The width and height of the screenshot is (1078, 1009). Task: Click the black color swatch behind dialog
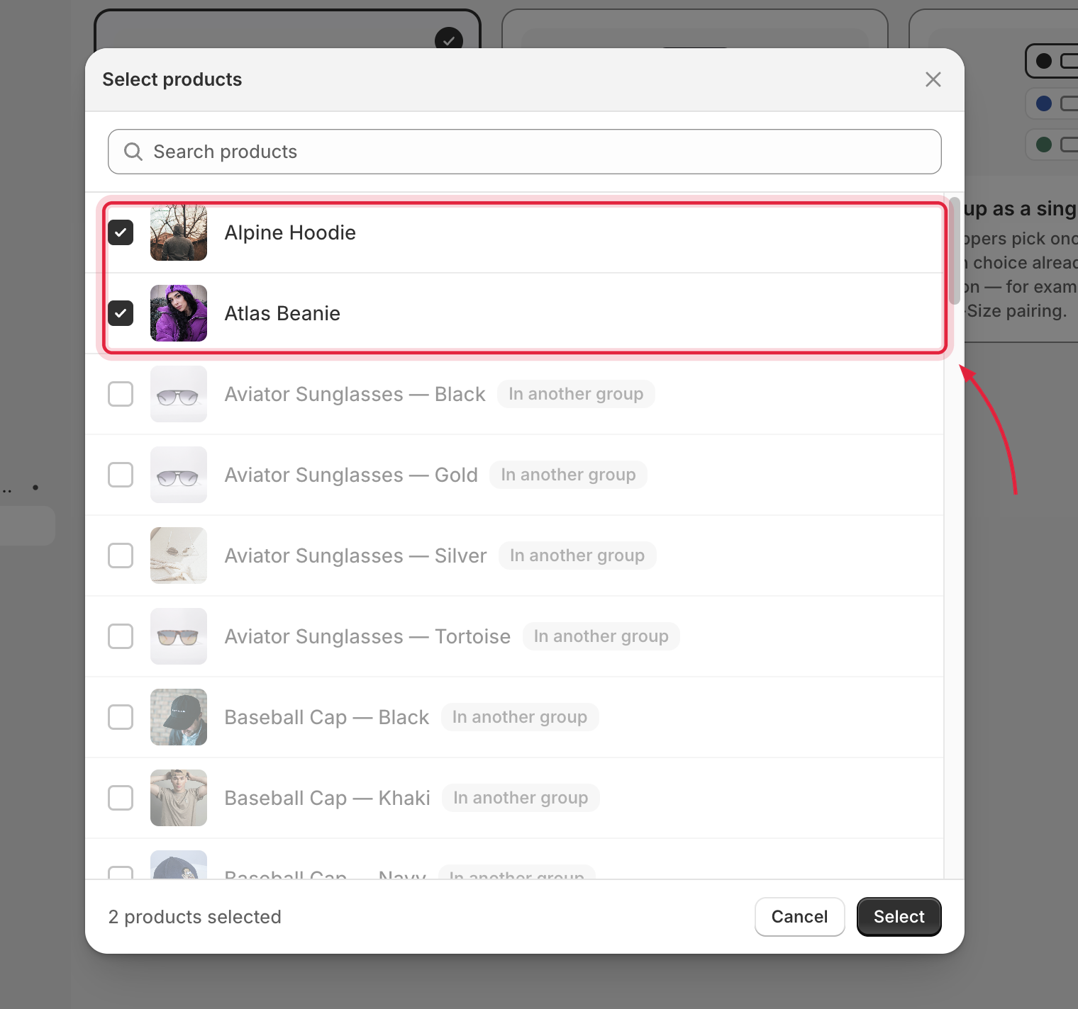click(1044, 61)
